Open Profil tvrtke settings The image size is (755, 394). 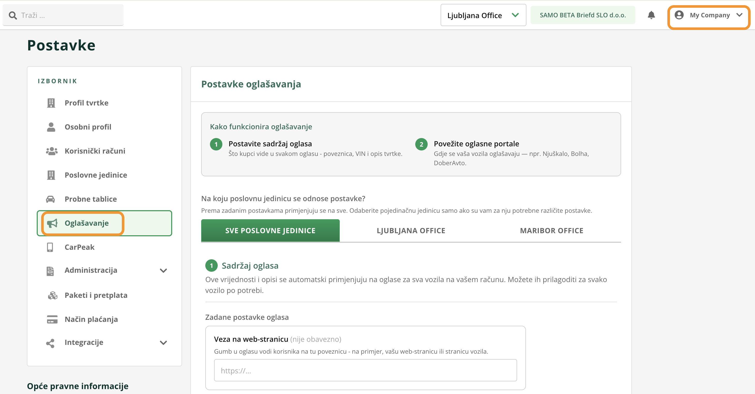coord(104,103)
